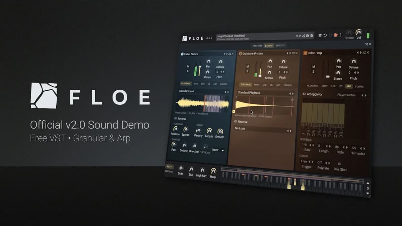The height and width of the screenshot is (226, 402).
Task: Open the MAIN tab in Celtic Harp layer
Action: [325, 86]
